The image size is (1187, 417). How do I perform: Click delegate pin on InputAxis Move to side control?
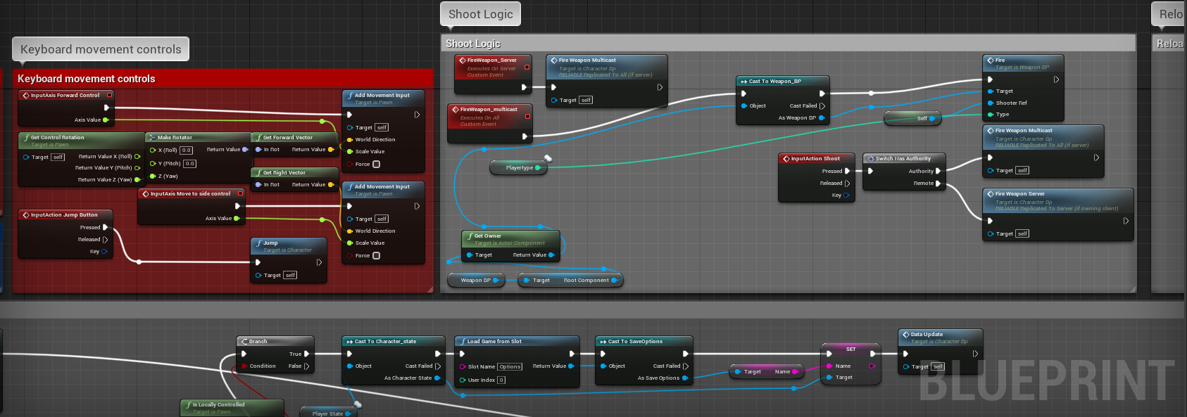240,193
